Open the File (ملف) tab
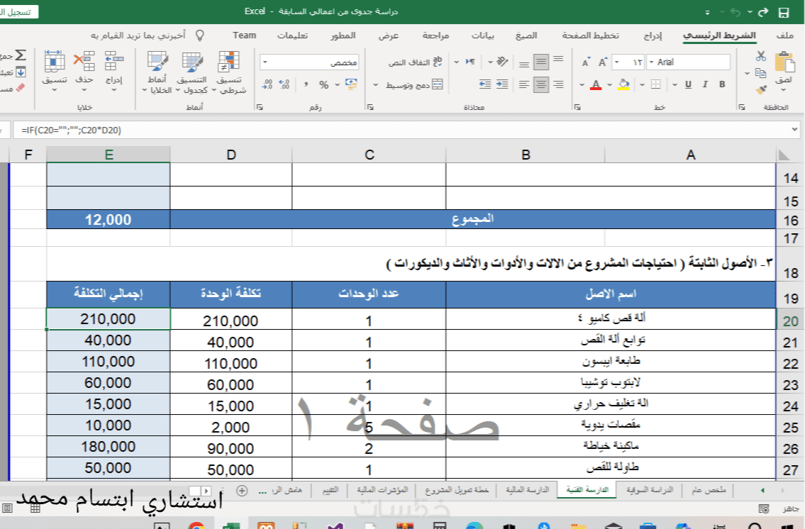This screenshot has width=805, height=529. (x=785, y=35)
